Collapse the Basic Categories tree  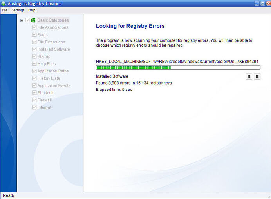coord(22,20)
